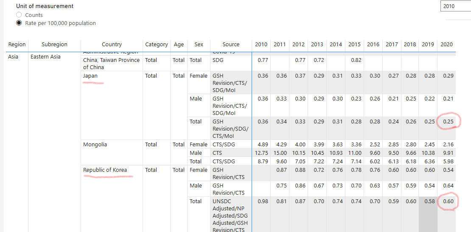
Task: Select the Counts radio button
Action: pyautogui.click(x=19, y=15)
